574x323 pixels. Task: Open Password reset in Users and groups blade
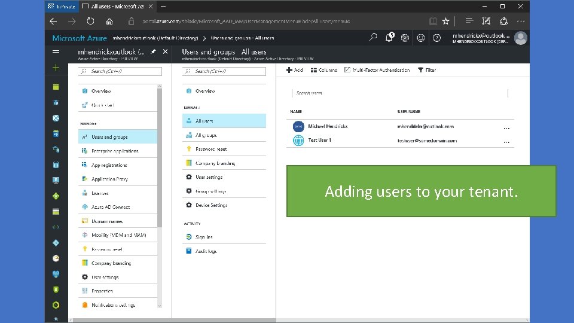pos(224,149)
